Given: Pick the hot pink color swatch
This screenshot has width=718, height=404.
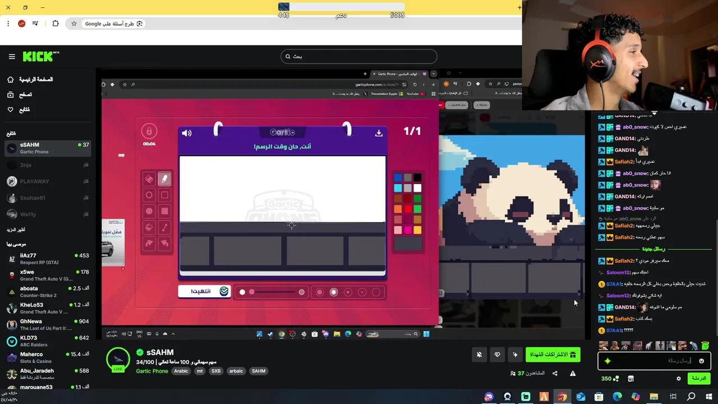Looking at the screenshot, I should tap(408, 230).
